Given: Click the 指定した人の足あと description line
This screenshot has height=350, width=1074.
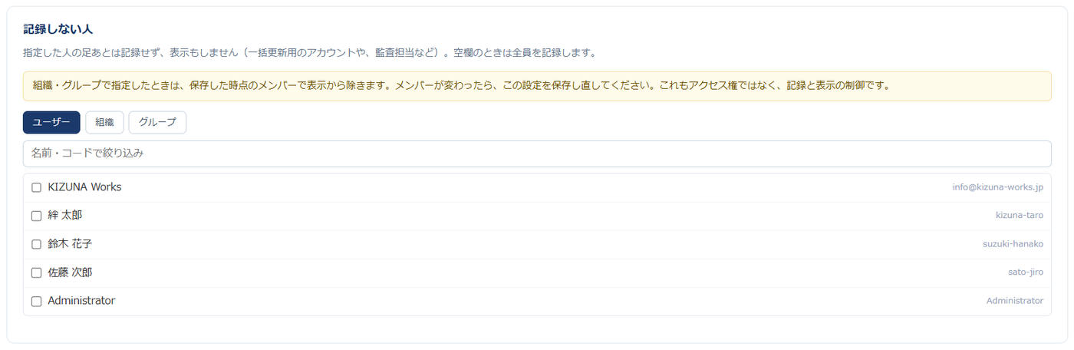Looking at the screenshot, I should [309, 54].
